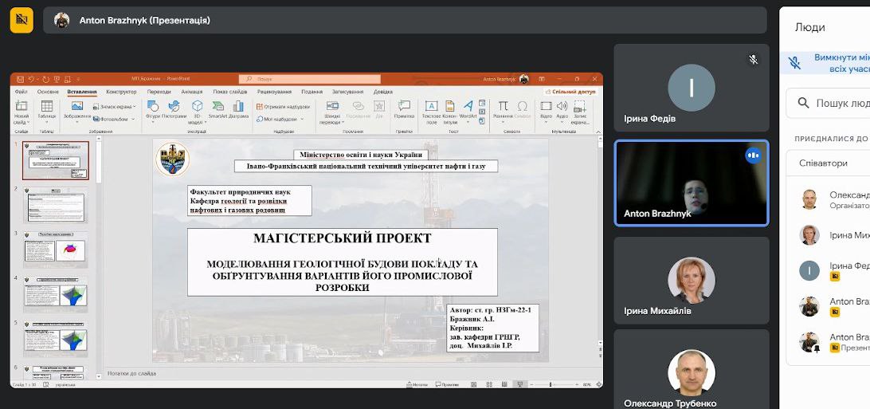
Task: Click the yellow presentation-off icon at top left
Action: tap(22, 20)
